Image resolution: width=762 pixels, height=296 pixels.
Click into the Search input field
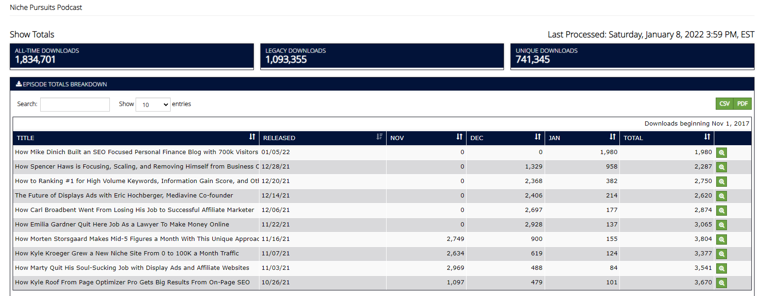coord(75,105)
